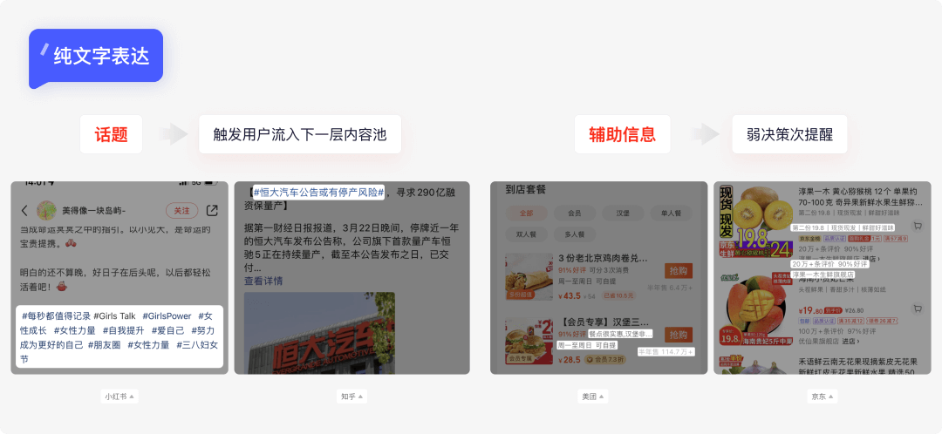
Task: Expand the 京东 caption arrow
Action: pos(831,397)
